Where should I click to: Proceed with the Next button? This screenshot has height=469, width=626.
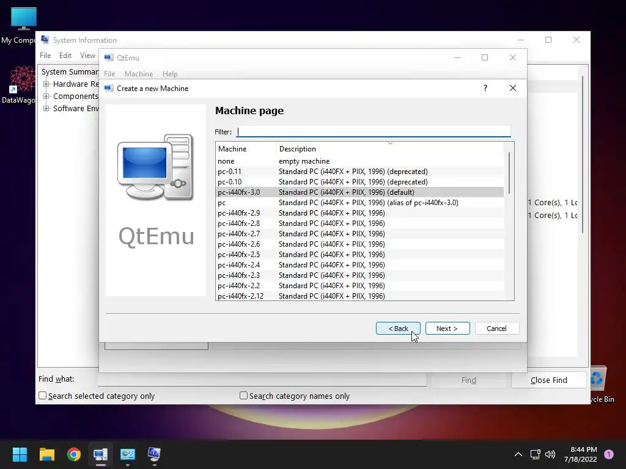coord(447,328)
